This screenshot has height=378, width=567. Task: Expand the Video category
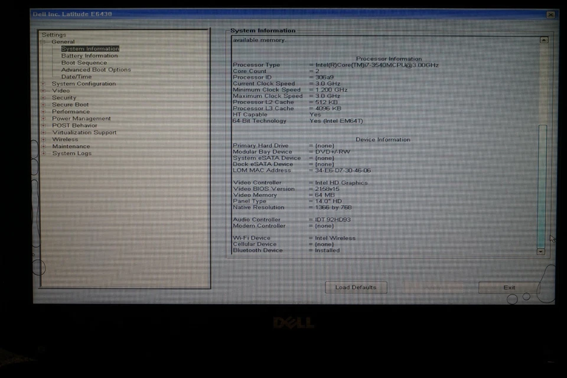(44, 90)
